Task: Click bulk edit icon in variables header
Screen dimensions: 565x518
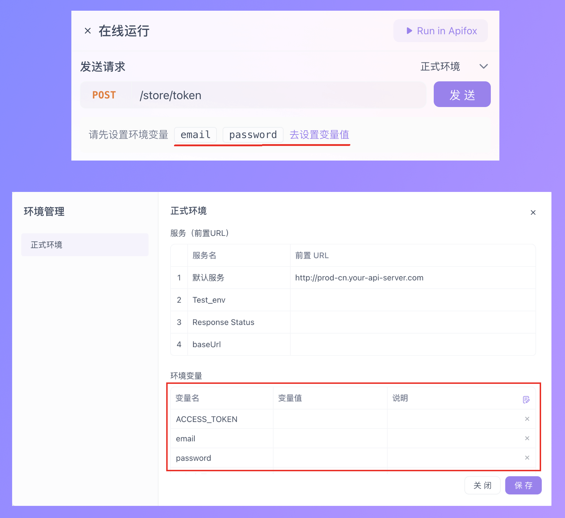Action: (526, 400)
